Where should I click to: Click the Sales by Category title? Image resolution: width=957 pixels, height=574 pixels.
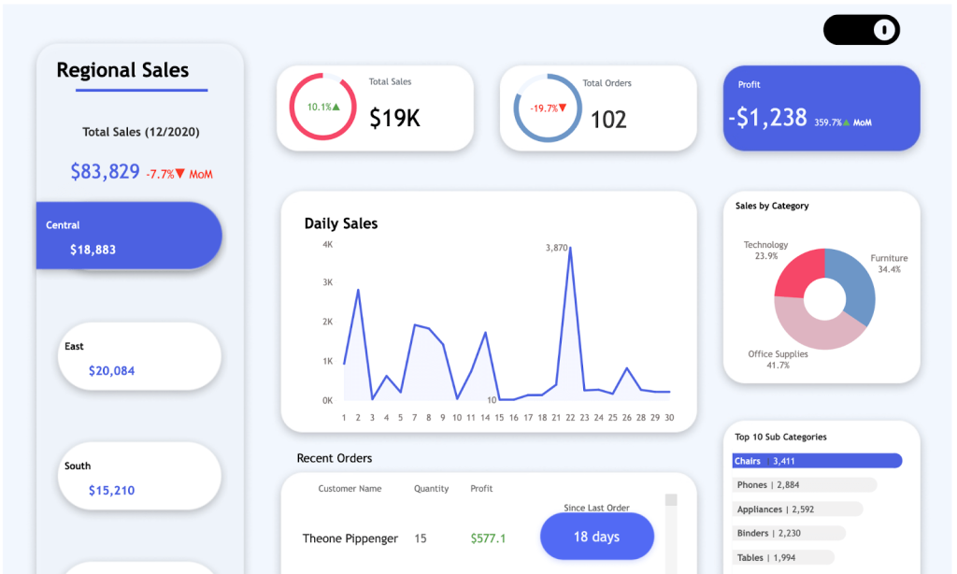tap(772, 206)
